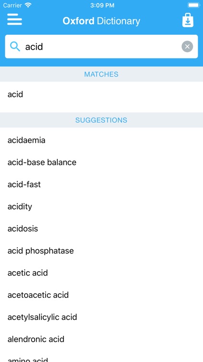Choose acid phosphatase from the list

tap(101, 251)
